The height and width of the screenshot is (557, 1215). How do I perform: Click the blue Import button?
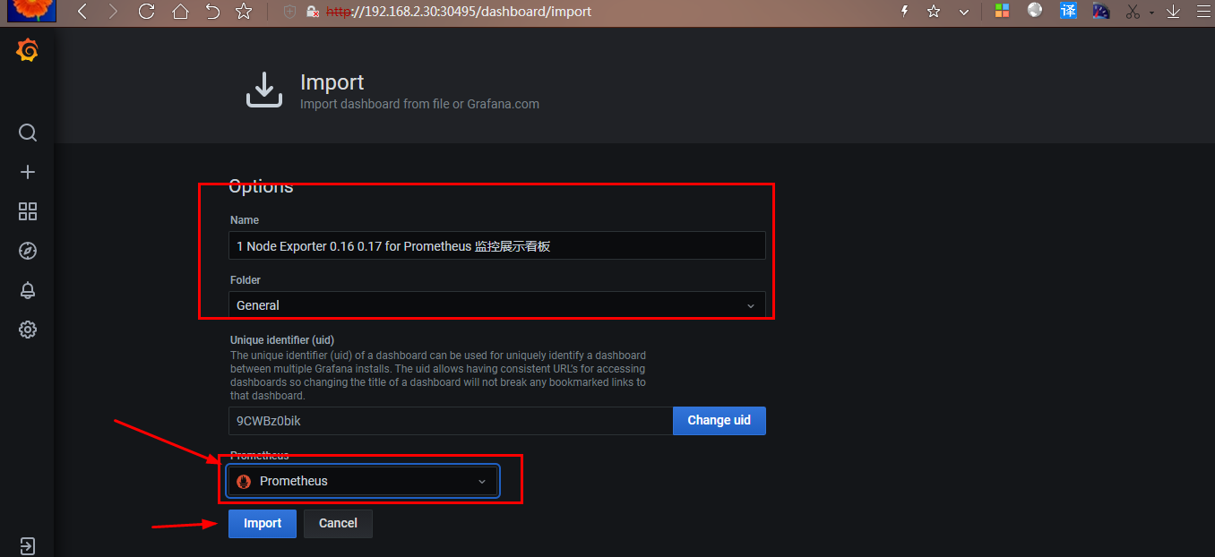click(263, 523)
